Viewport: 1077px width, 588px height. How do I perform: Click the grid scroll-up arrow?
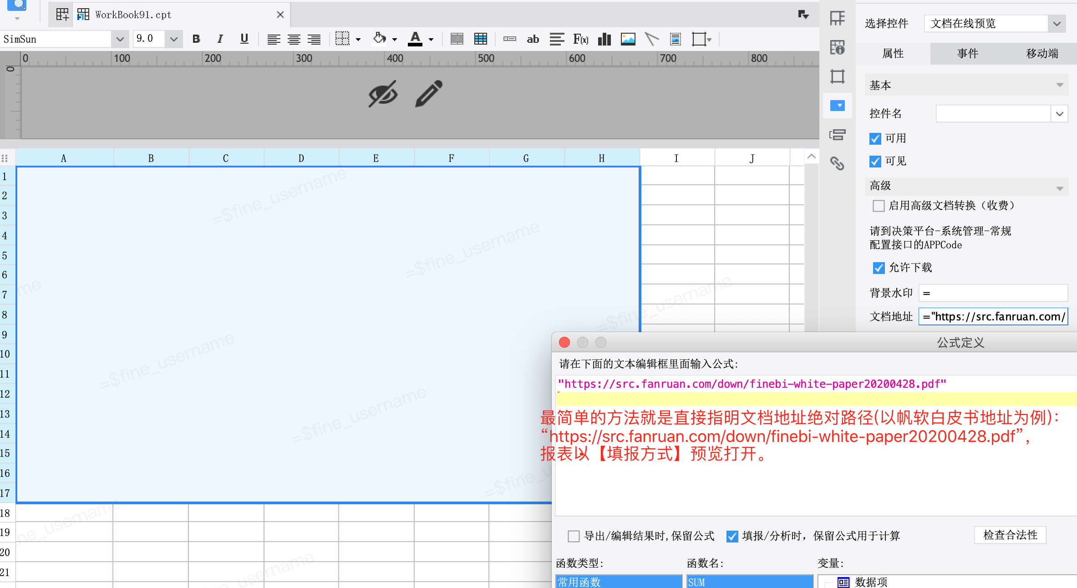pos(812,157)
